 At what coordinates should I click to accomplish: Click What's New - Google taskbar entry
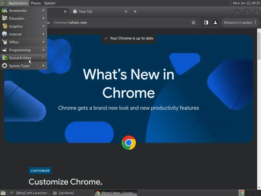click(x=116, y=193)
